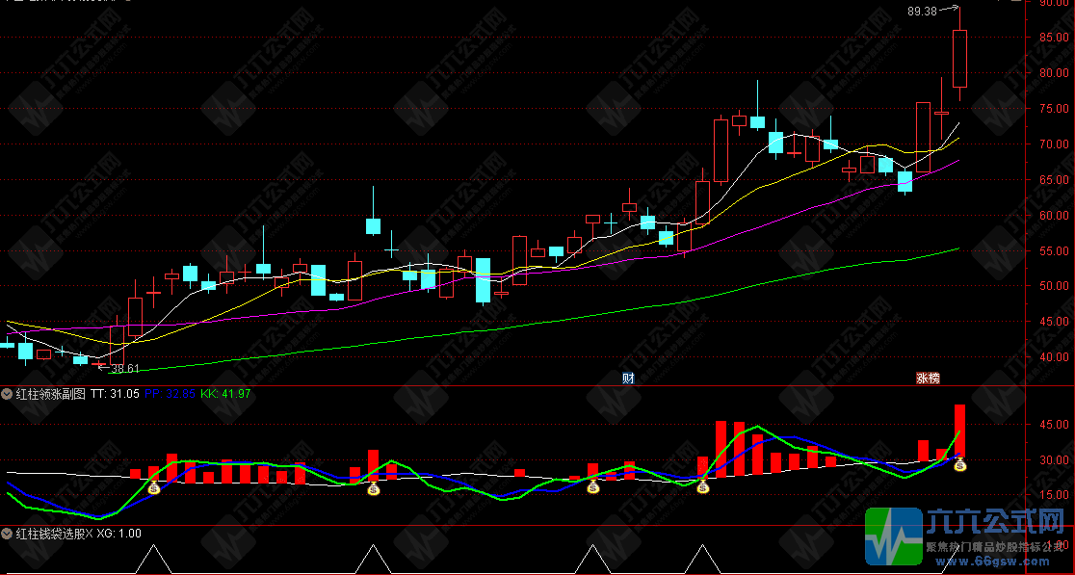Open the 财 financial info marker

click(628, 378)
